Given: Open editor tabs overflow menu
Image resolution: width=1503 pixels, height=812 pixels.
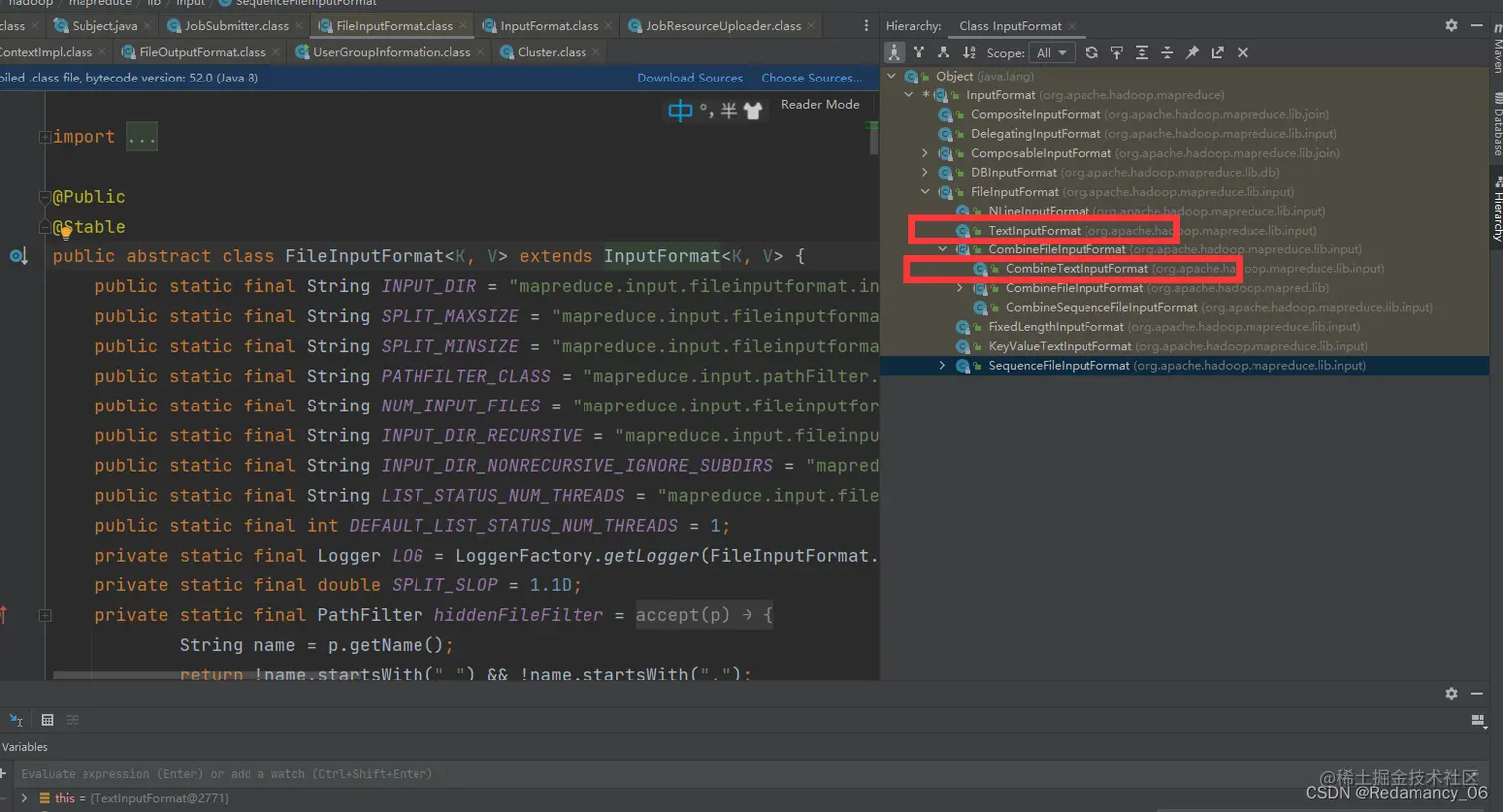Looking at the screenshot, I should [866, 26].
